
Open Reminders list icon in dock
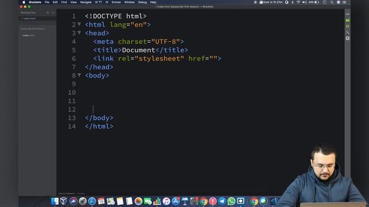click(x=129, y=201)
